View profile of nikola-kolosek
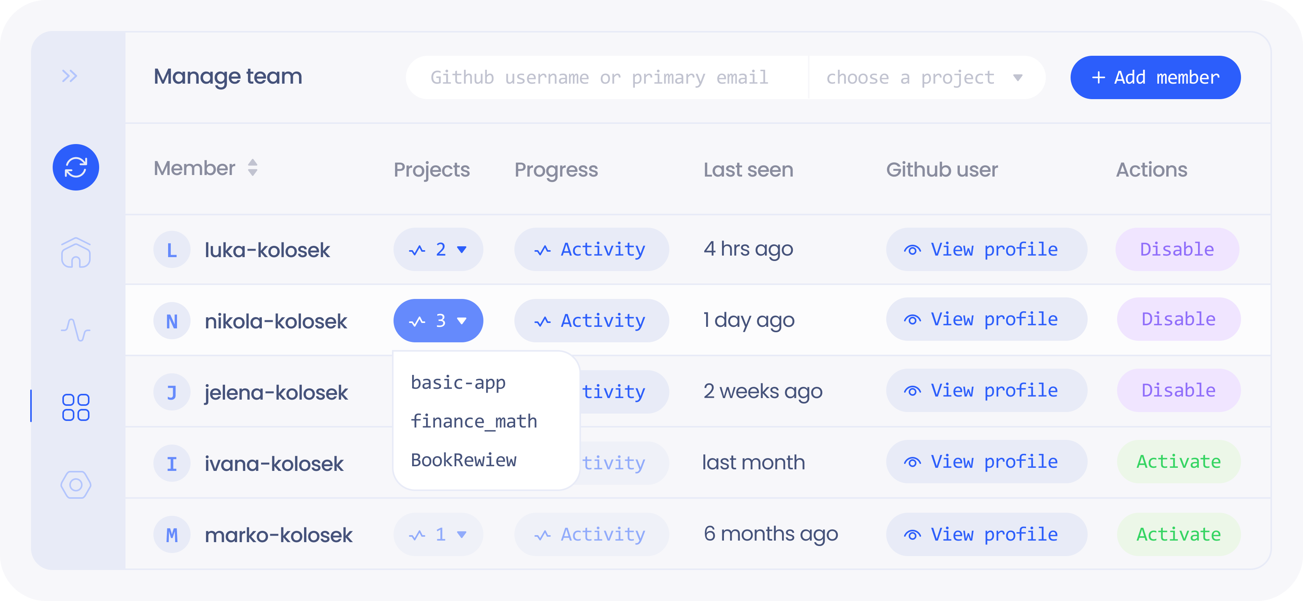 click(x=986, y=319)
